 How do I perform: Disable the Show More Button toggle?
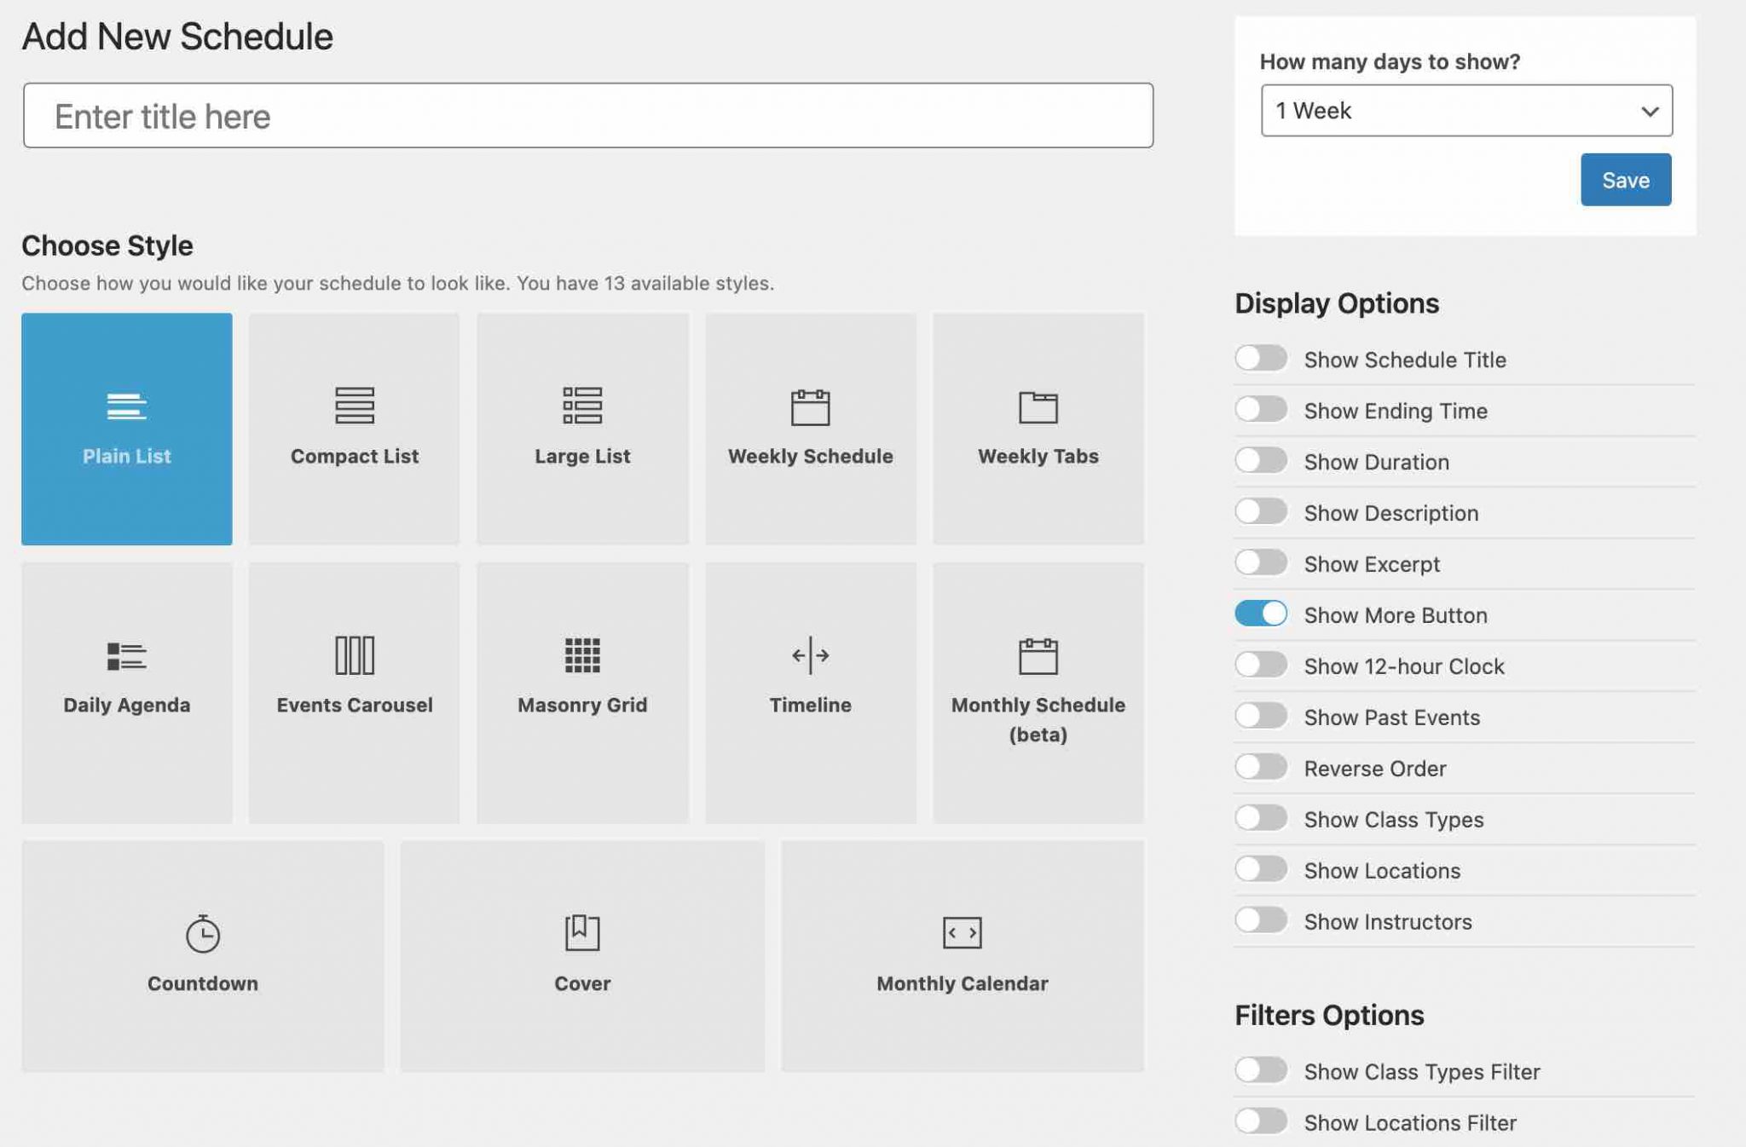pyautogui.click(x=1260, y=614)
